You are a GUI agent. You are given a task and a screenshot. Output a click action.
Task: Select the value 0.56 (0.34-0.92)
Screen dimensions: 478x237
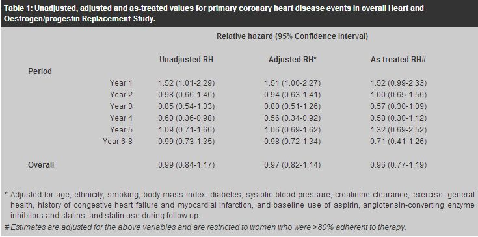coord(292,118)
